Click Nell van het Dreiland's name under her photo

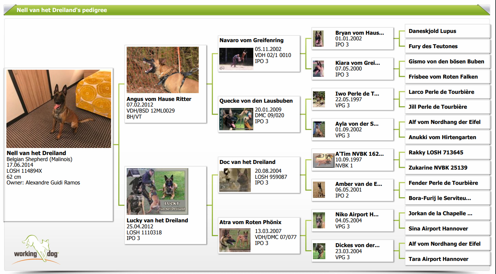36,153
